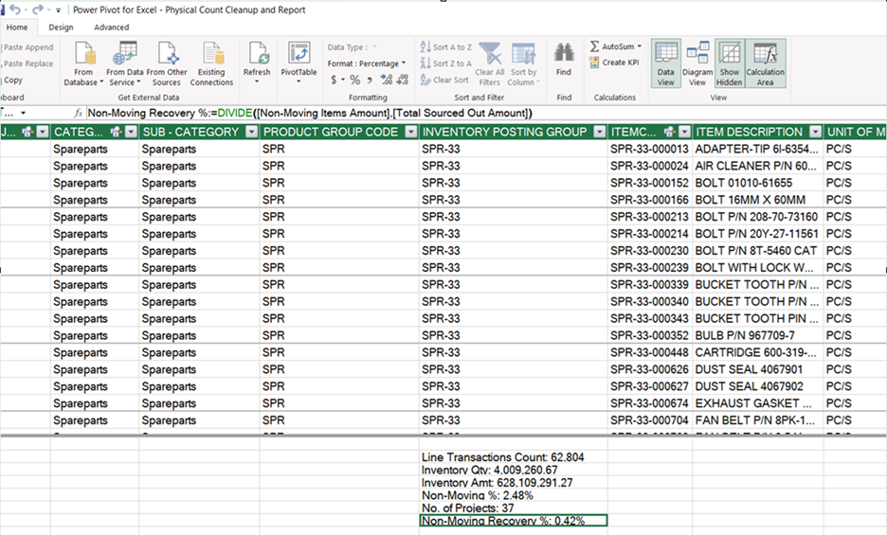Open ITEM DESCRIPTION filter dropdown
This screenshot has height=535, width=887.
(x=815, y=132)
